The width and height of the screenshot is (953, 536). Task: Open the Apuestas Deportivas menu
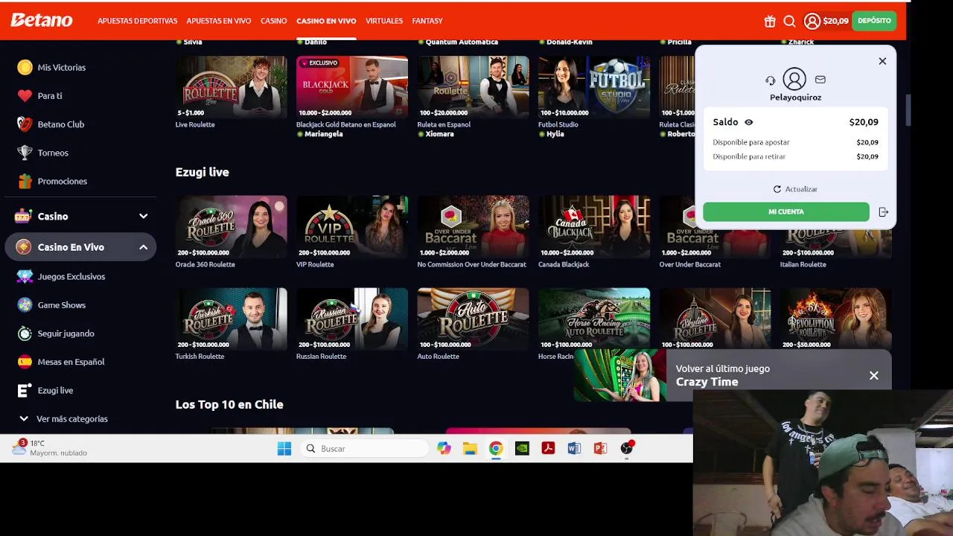(138, 21)
